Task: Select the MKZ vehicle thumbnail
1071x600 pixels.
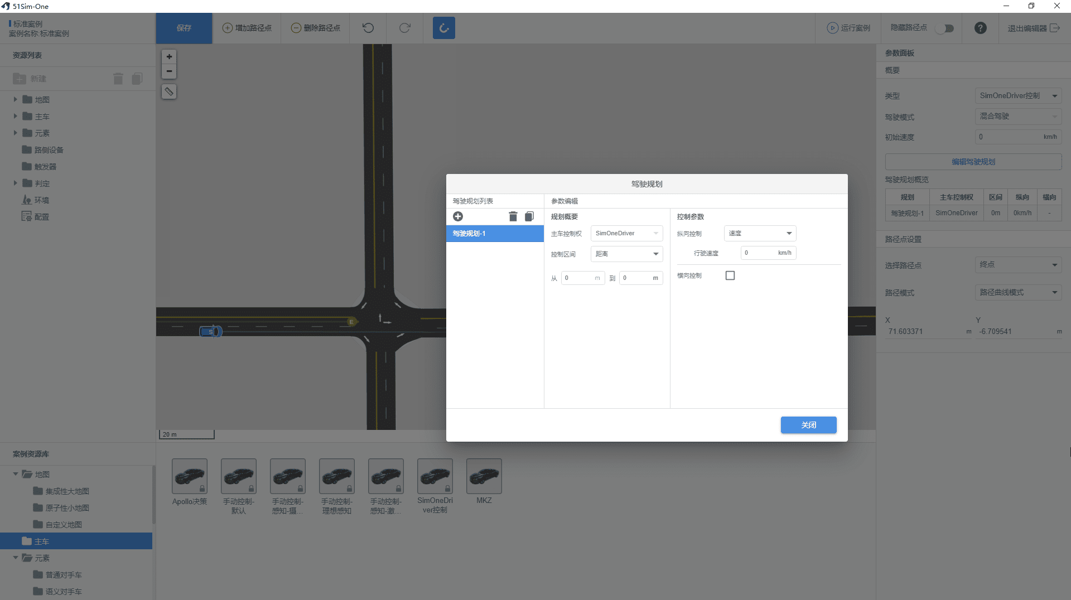Action: pos(484,476)
